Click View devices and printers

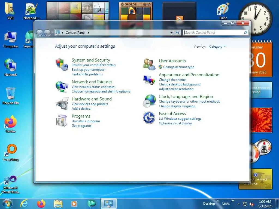click(90, 104)
